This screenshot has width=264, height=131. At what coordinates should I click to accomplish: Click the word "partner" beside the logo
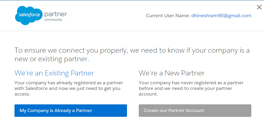point(56,14)
